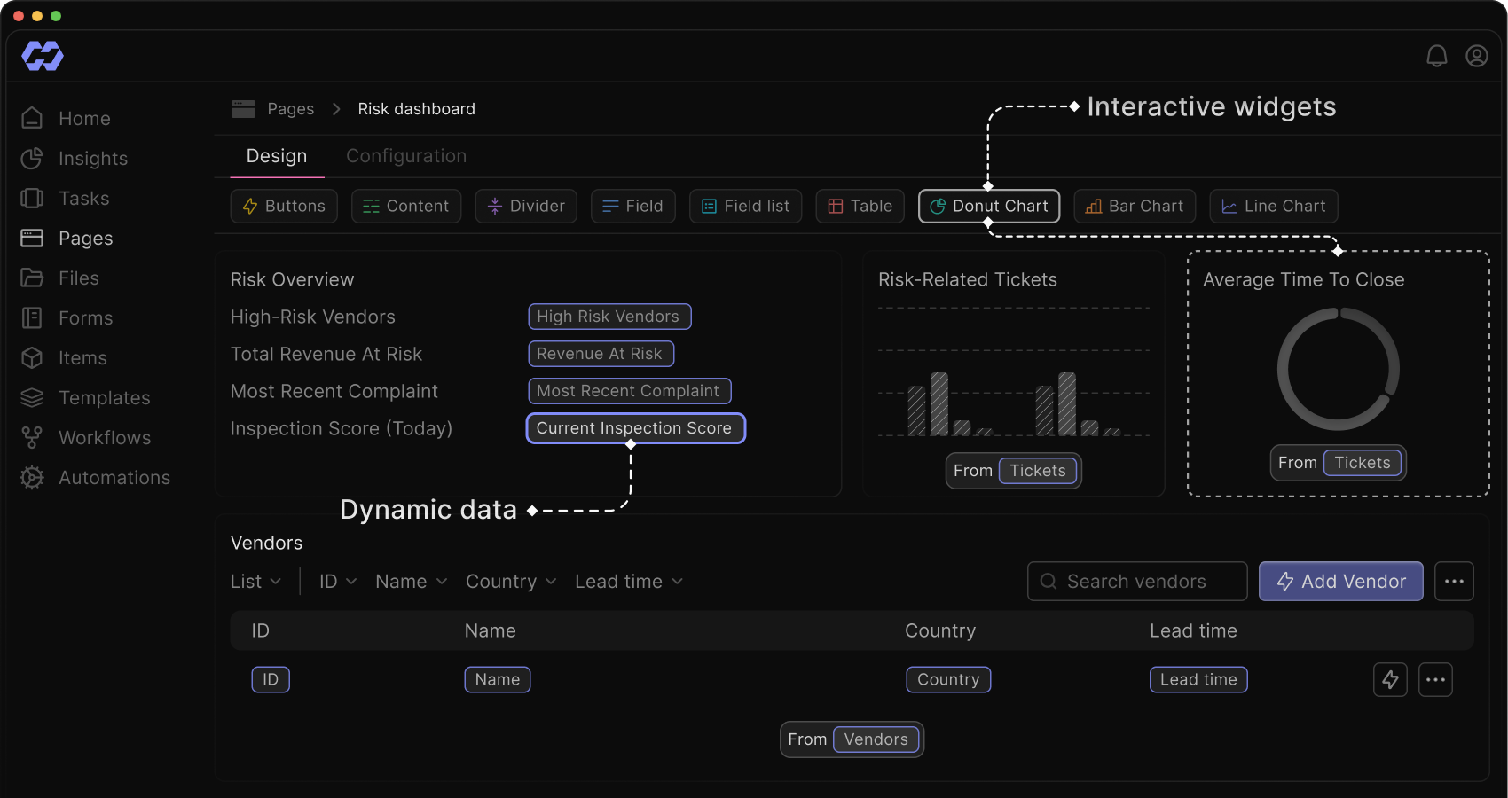Click the Search vendors input field
The image size is (1508, 798).
click(1136, 582)
